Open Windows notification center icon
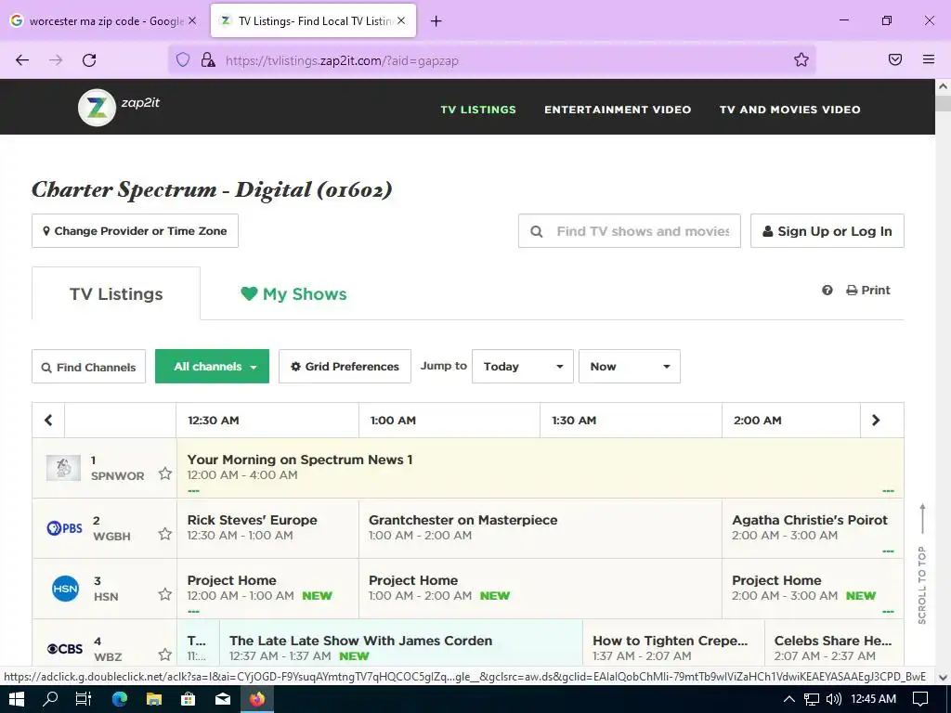The height and width of the screenshot is (713, 951). [x=920, y=699]
